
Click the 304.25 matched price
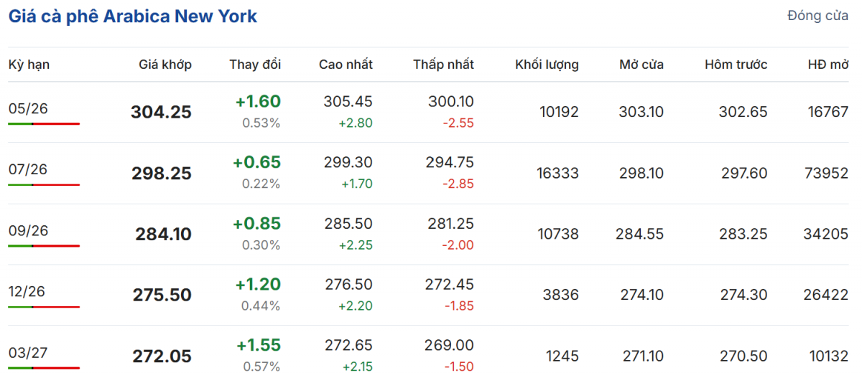[x=161, y=113]
